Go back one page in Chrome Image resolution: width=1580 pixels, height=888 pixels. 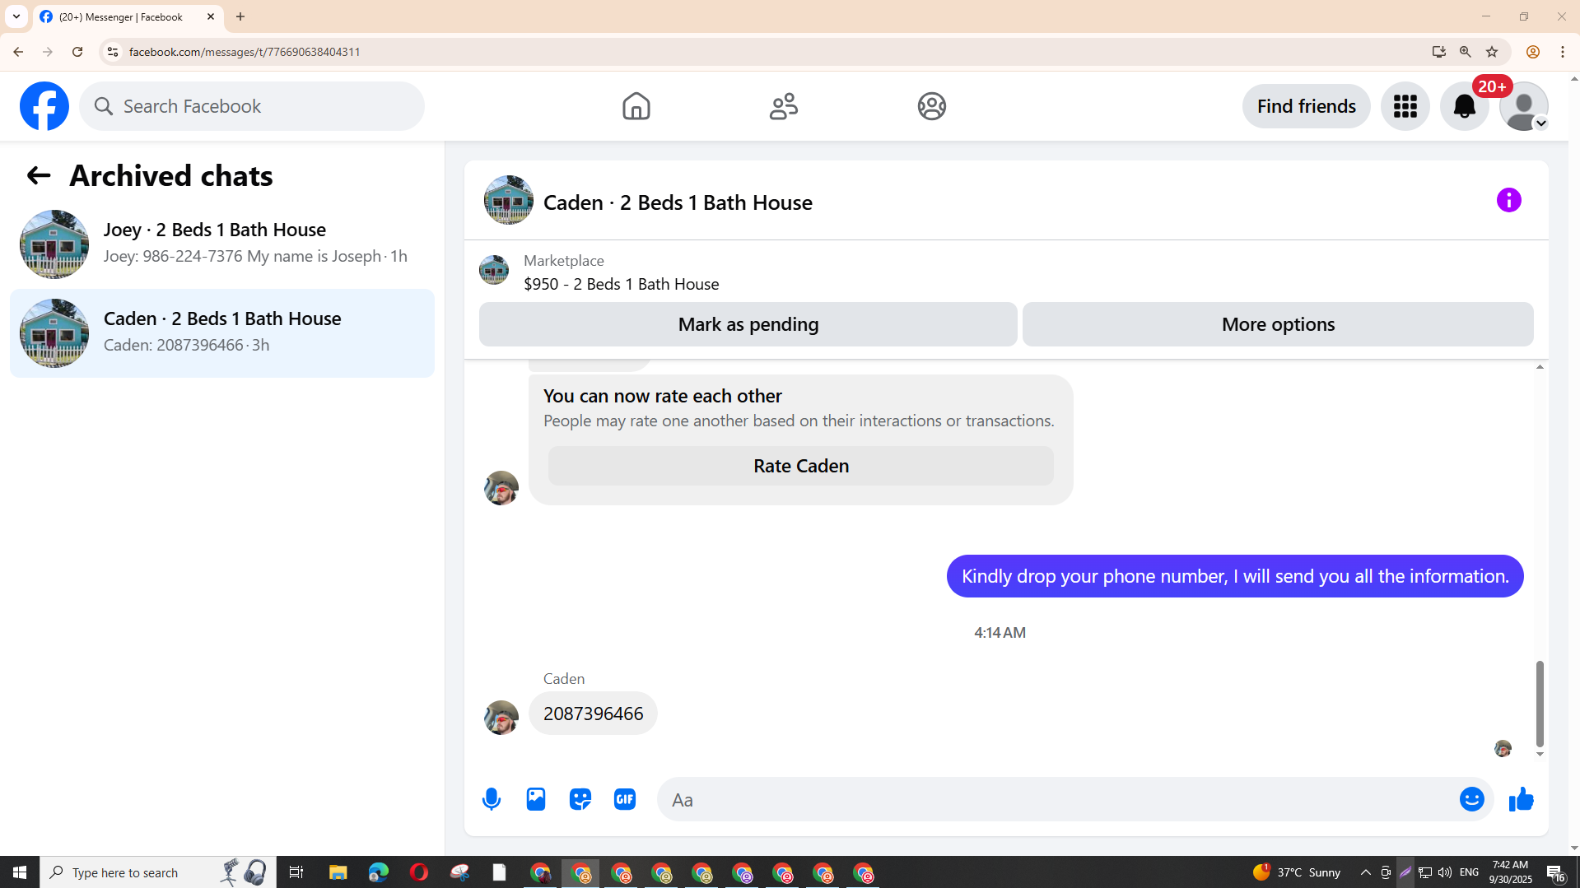18,52
